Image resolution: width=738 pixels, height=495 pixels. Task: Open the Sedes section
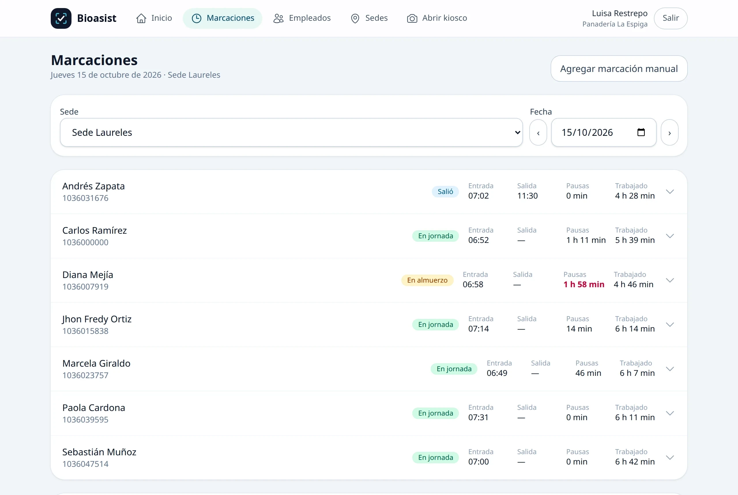pyautogui.click(x=369, y=18)
